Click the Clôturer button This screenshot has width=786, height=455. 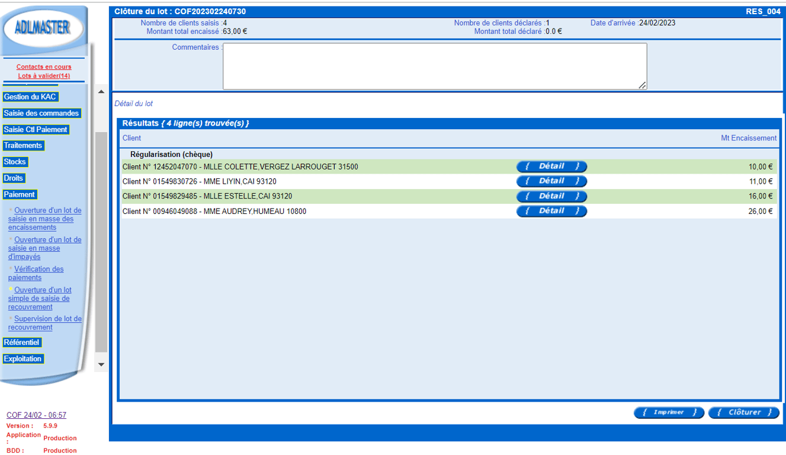(743, 412)
